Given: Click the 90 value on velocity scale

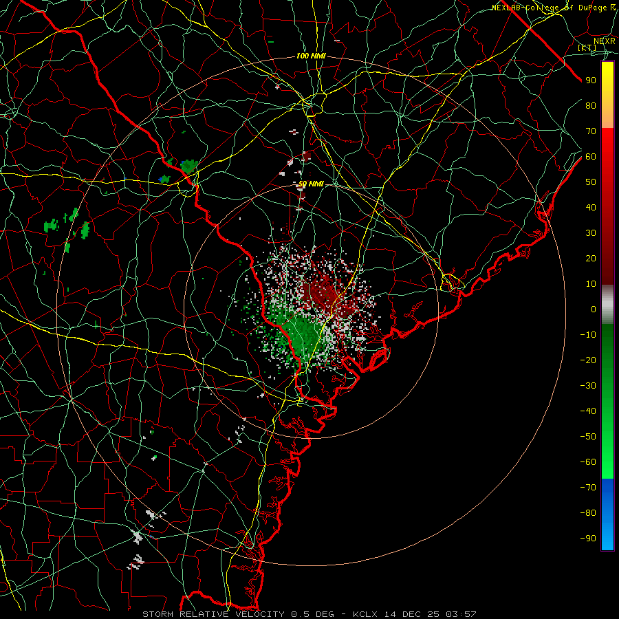Looking at the screenshot, I should tap(591, 80).
